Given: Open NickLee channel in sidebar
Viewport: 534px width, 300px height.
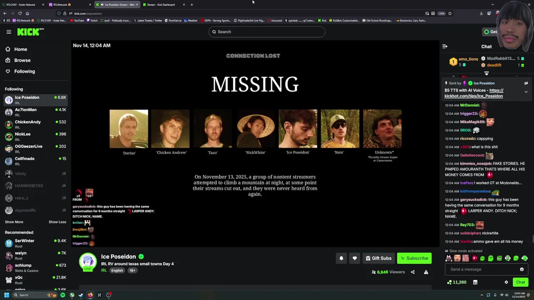Looking at the screenshot, I should point(35,136).
